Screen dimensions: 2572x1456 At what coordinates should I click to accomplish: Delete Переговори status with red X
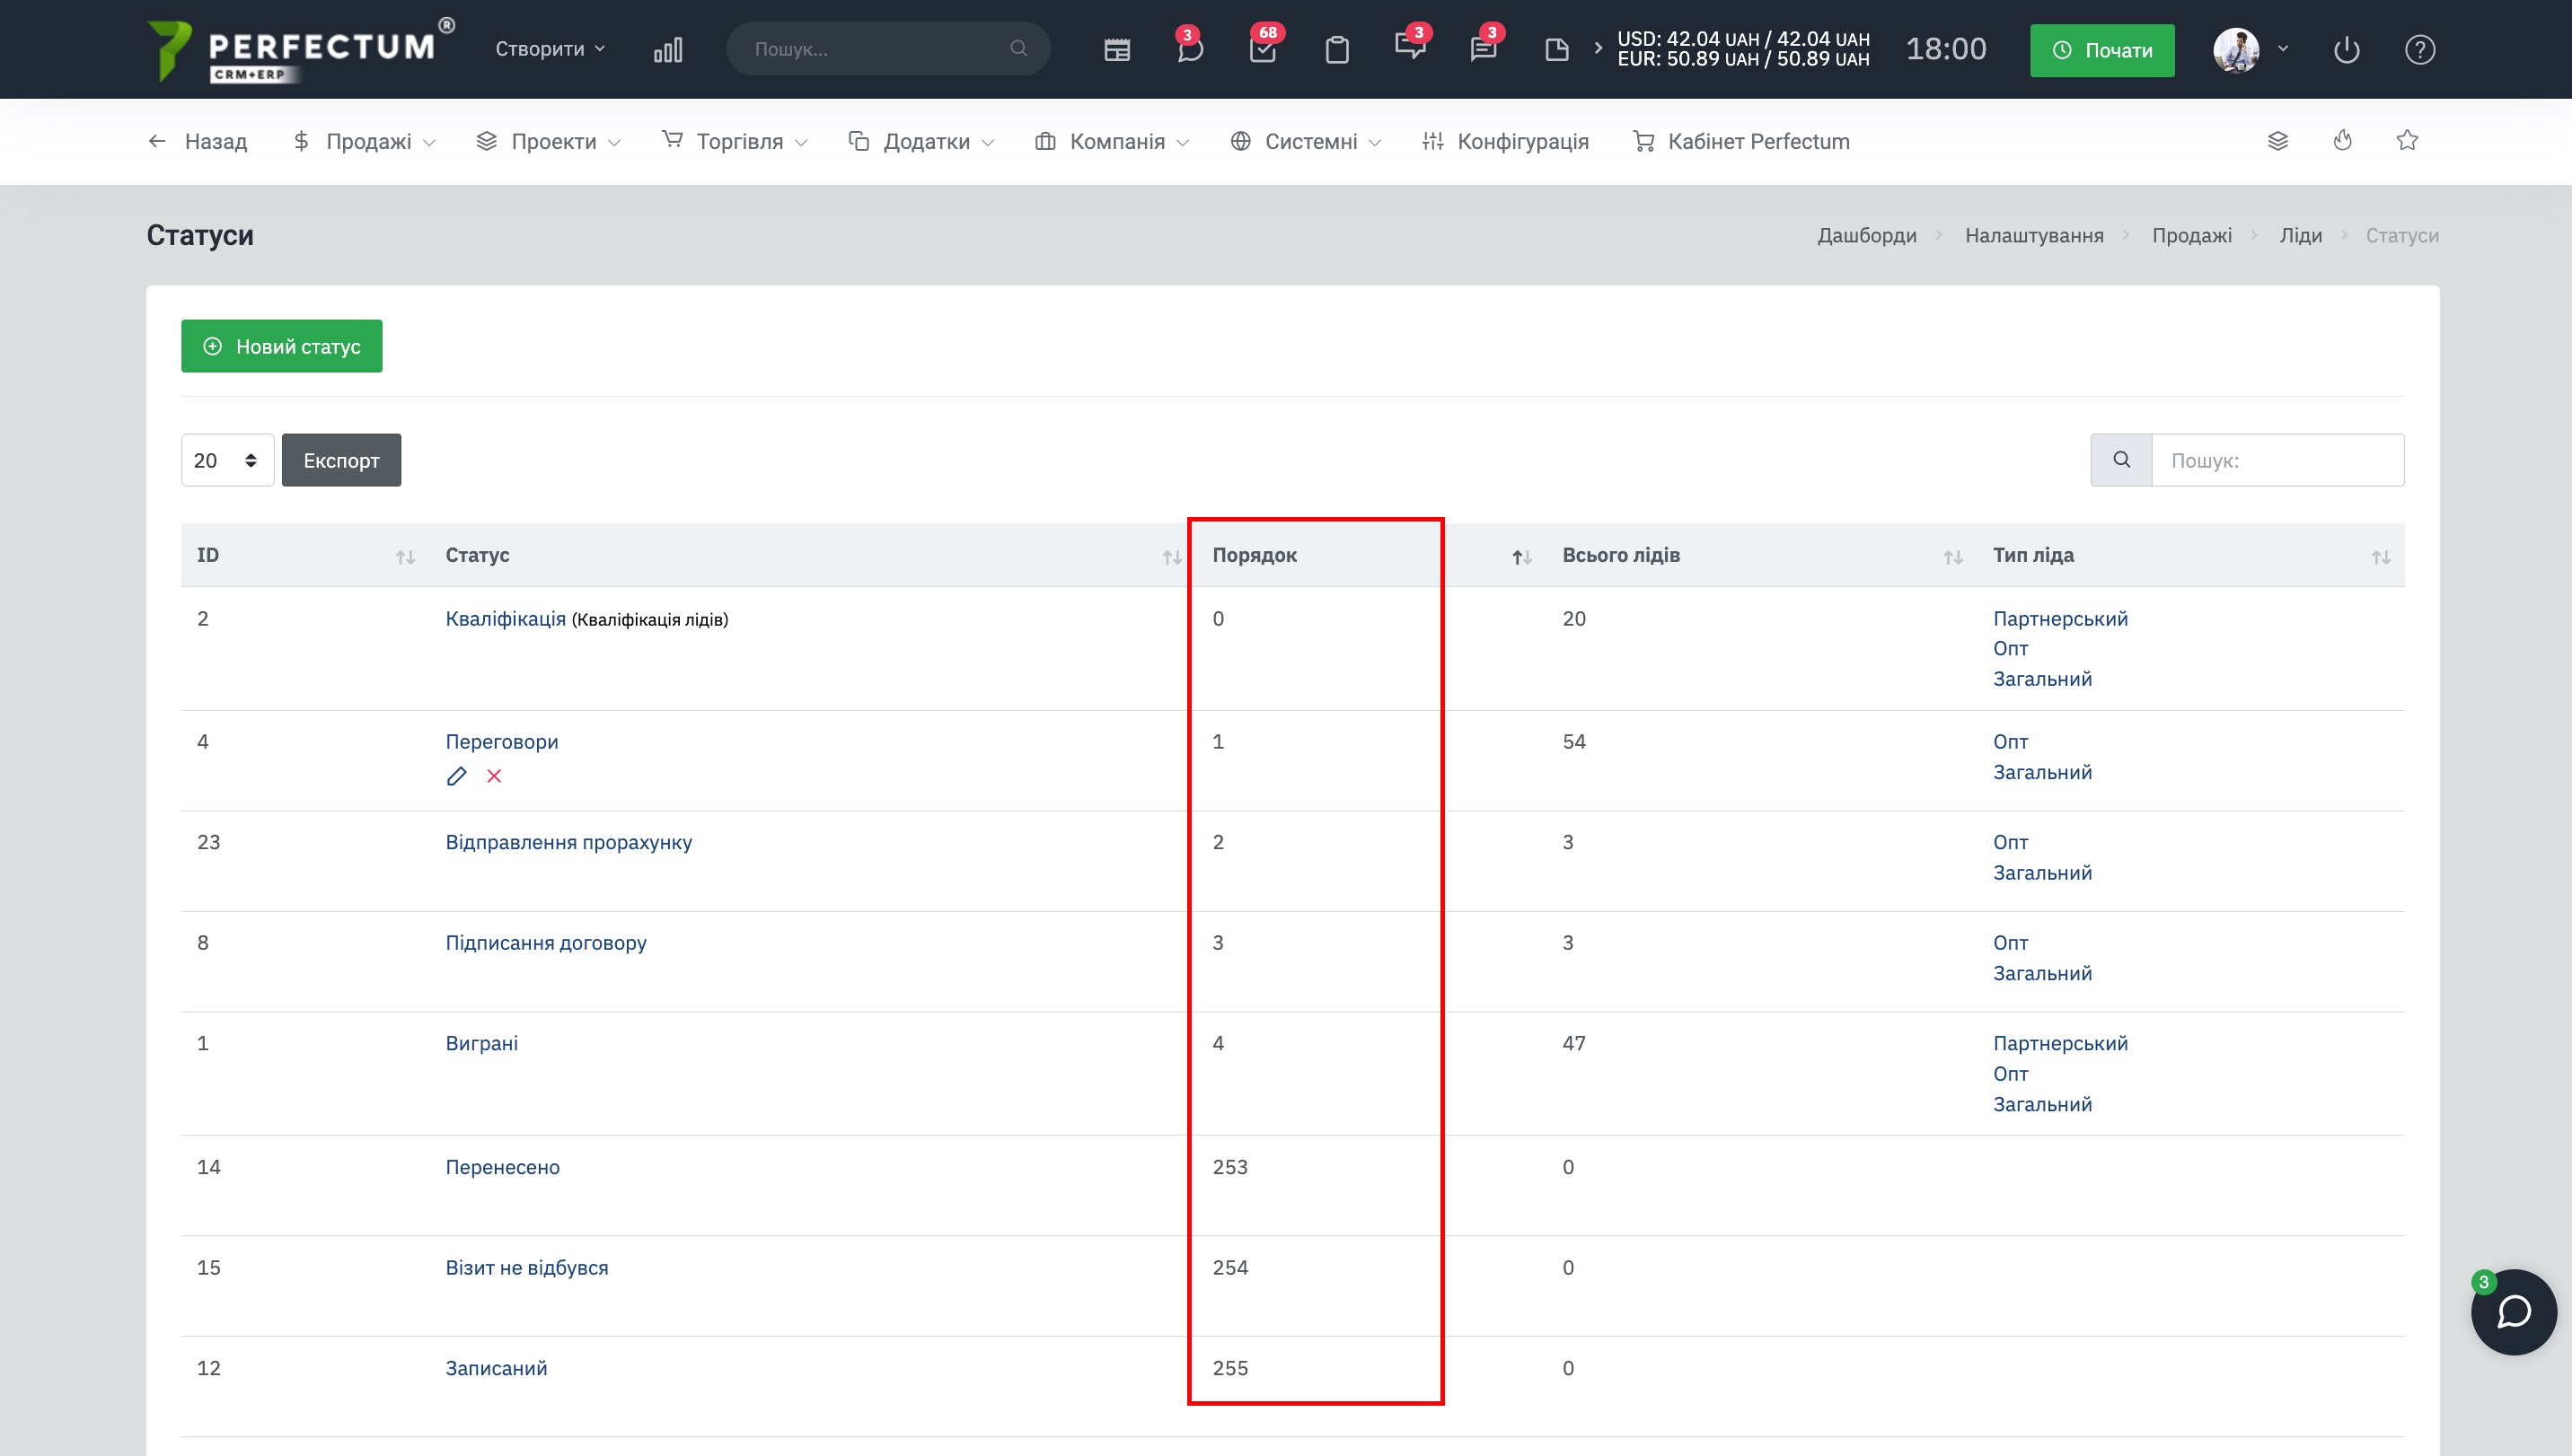494,776
